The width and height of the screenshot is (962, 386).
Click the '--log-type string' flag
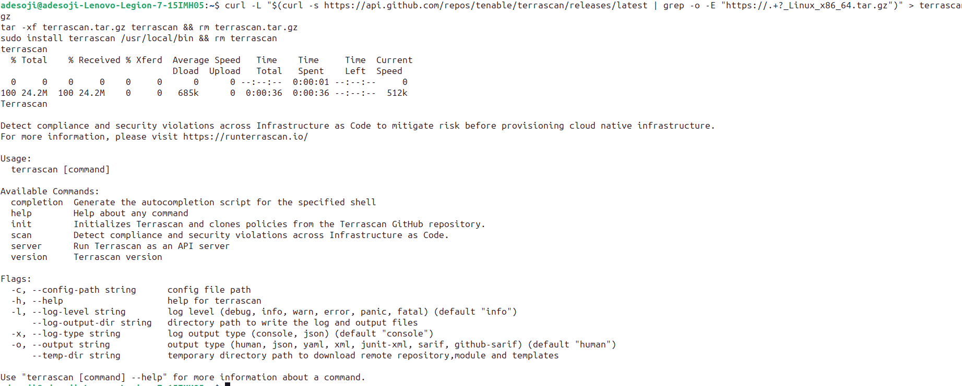coord(76,334)
